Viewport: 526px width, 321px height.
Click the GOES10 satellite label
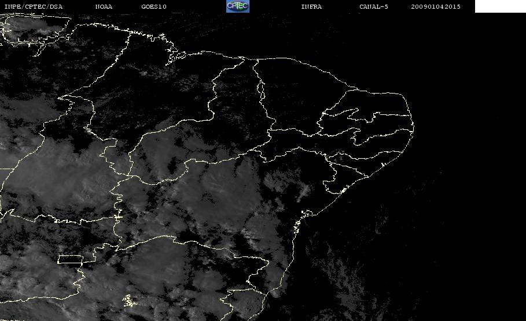pos(154,6)
